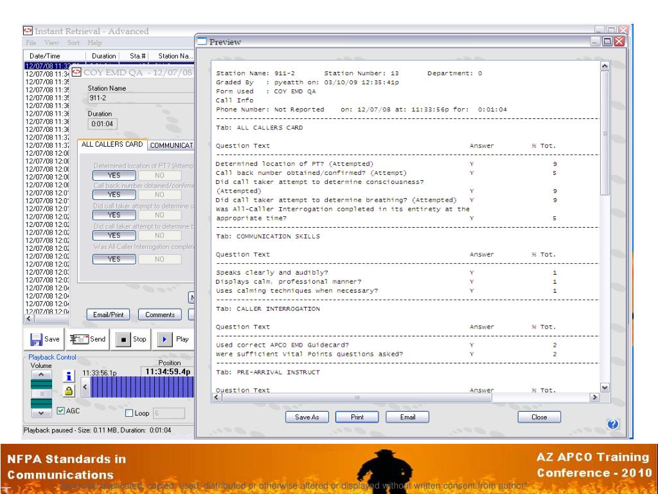The width and height of the screenshot is (658, 494).
Task: Raise volume with the up arrow
Action: coord(41,375)
